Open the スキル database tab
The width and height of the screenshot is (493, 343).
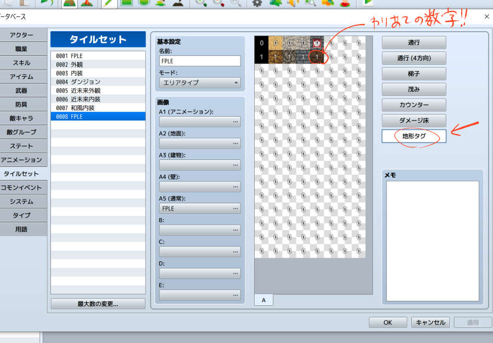pos(21,62)
